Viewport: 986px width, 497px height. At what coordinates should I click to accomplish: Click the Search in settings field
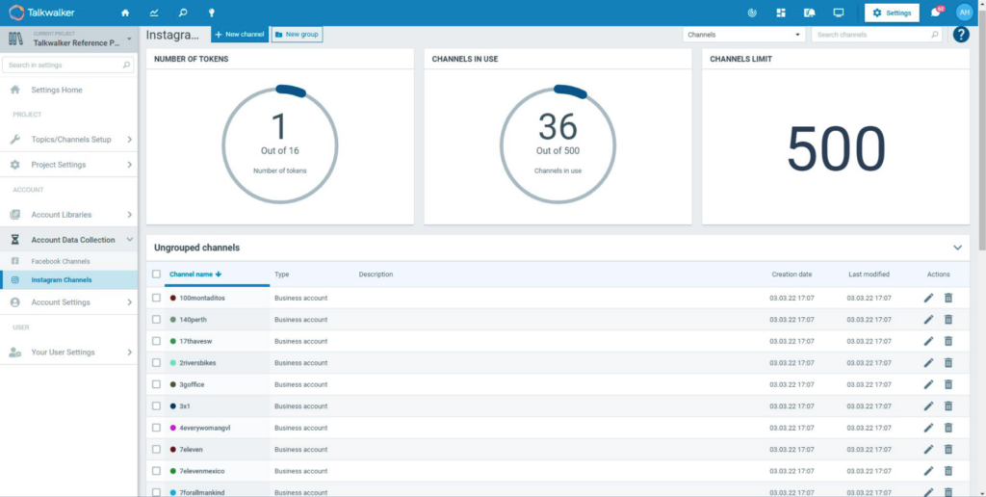[68, 65]
